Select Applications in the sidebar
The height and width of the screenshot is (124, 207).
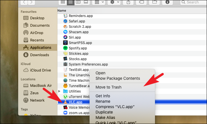pos(38,47)
